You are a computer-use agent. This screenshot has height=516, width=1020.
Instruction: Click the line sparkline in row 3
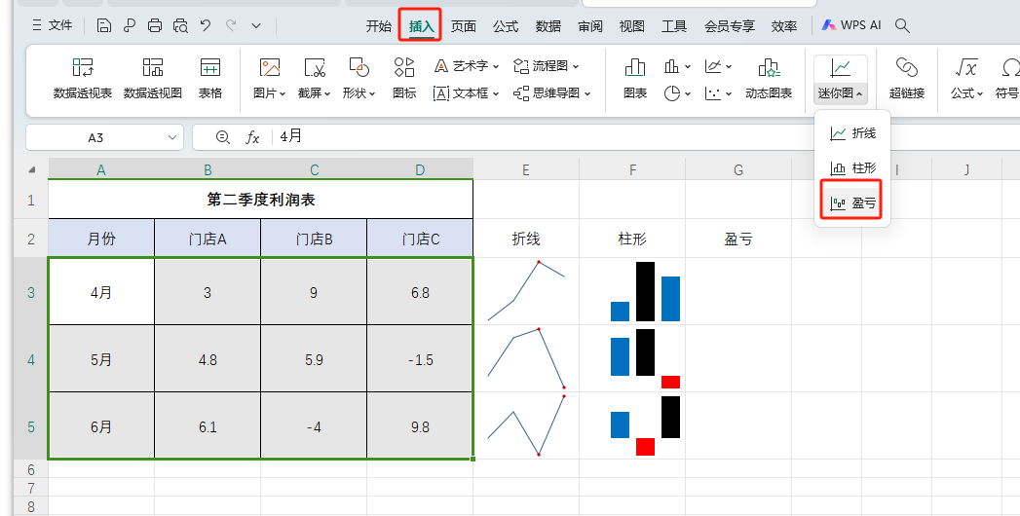point(526,291)
